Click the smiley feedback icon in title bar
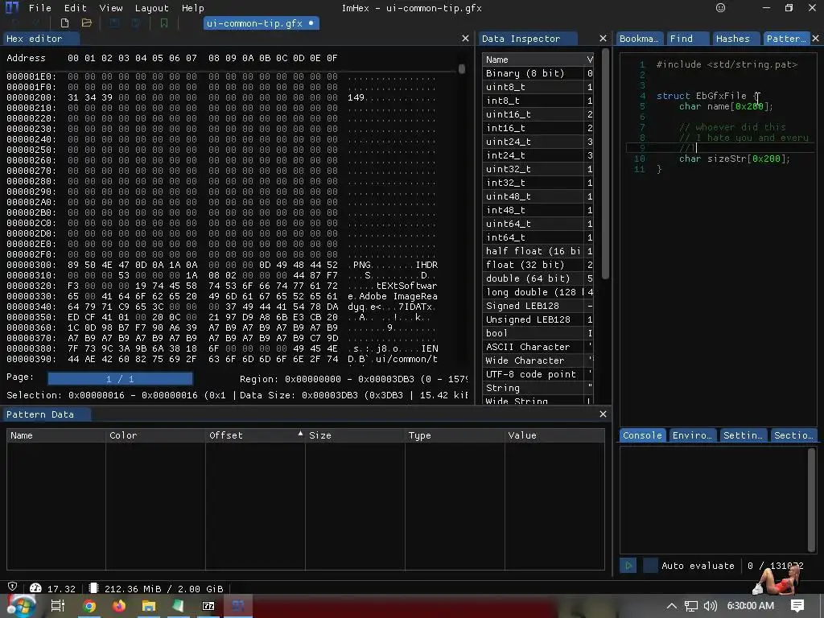824x618 pixels. pos(720,8)
